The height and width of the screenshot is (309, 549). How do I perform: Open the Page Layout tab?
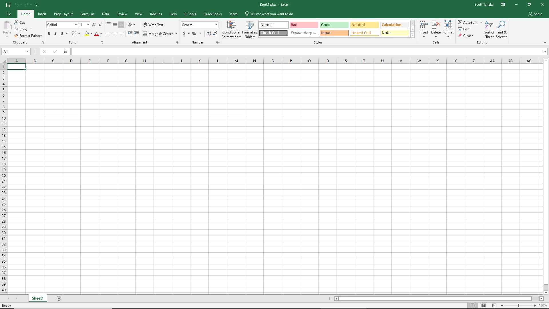tap(63, 14)
